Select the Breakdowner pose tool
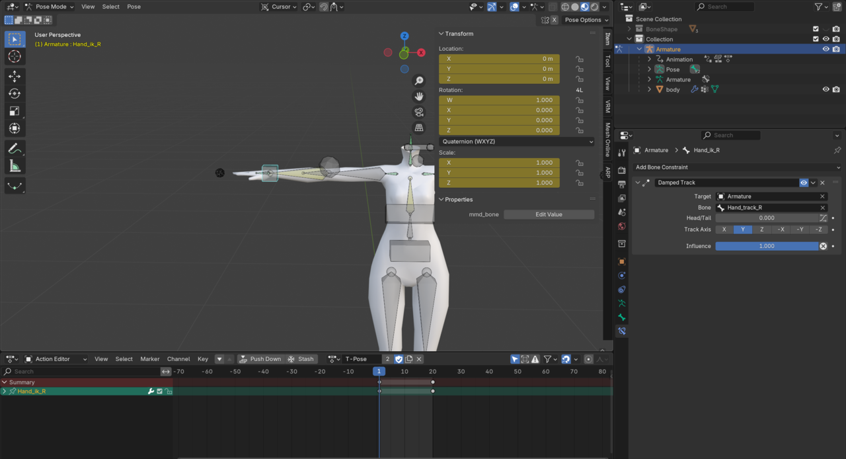Screen dimensions: 846x459 15,185
